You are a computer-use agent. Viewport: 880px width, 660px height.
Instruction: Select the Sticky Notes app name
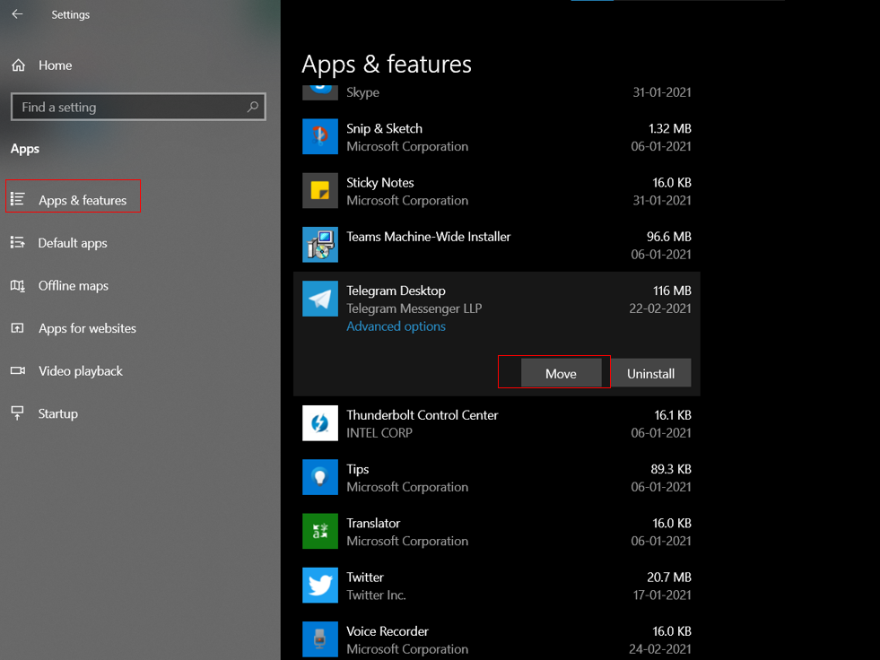coord(380,182)
